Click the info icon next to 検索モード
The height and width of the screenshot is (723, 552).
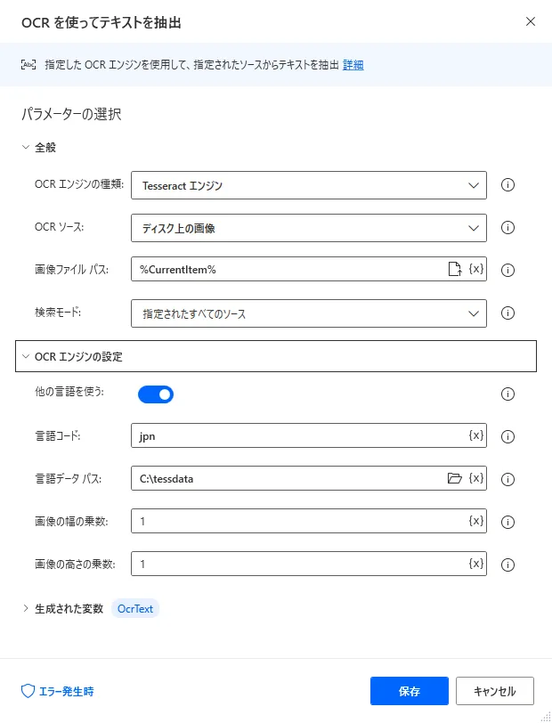point(509,313)
